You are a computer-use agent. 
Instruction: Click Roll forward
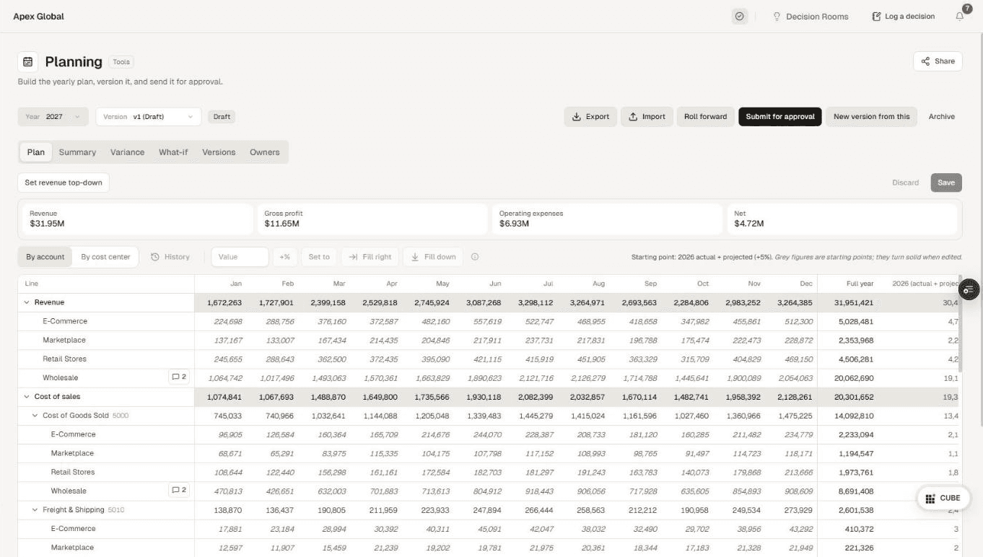click(705, 116)
